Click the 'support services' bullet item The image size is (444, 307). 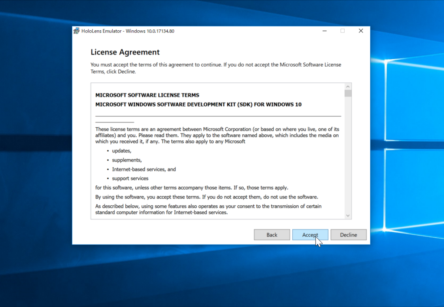click(x=130, y=178)
